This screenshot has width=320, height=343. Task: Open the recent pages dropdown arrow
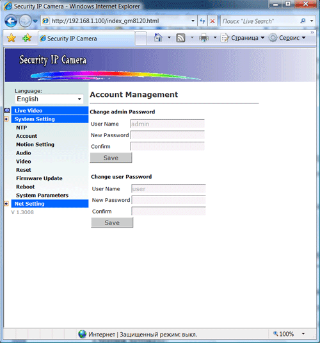pyautogui.click(x=35, y=21)
